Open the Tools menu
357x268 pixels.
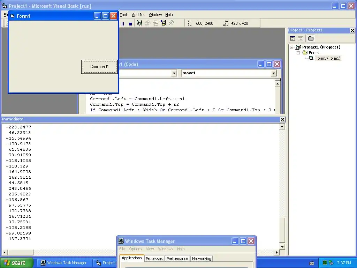tap(124, 15)
